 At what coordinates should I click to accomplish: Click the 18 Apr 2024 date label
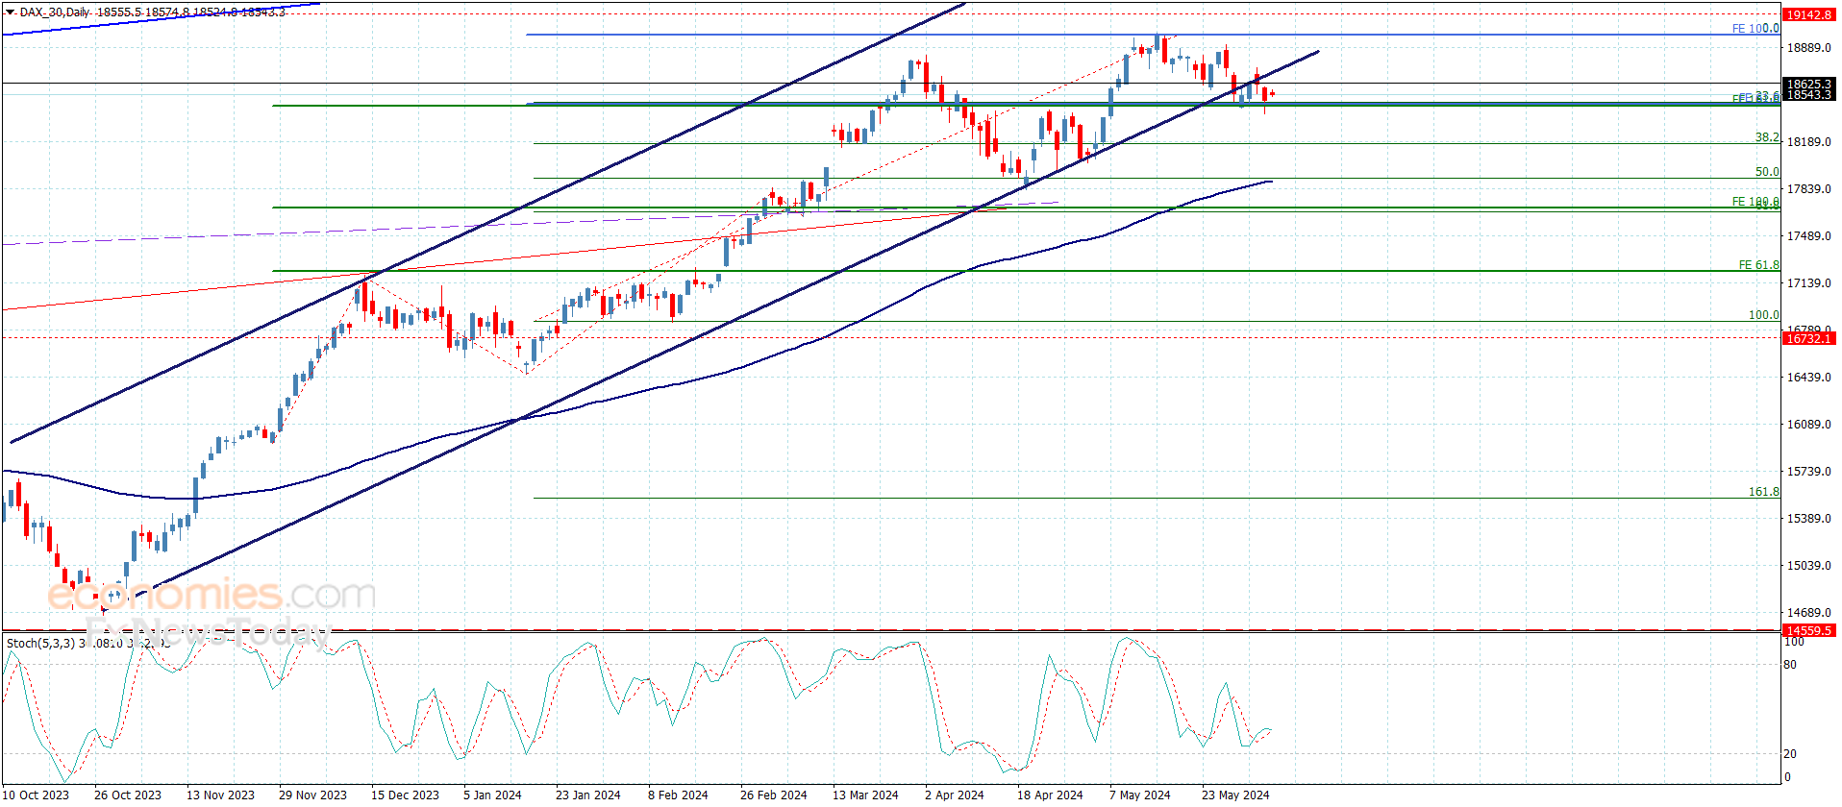1050,795
